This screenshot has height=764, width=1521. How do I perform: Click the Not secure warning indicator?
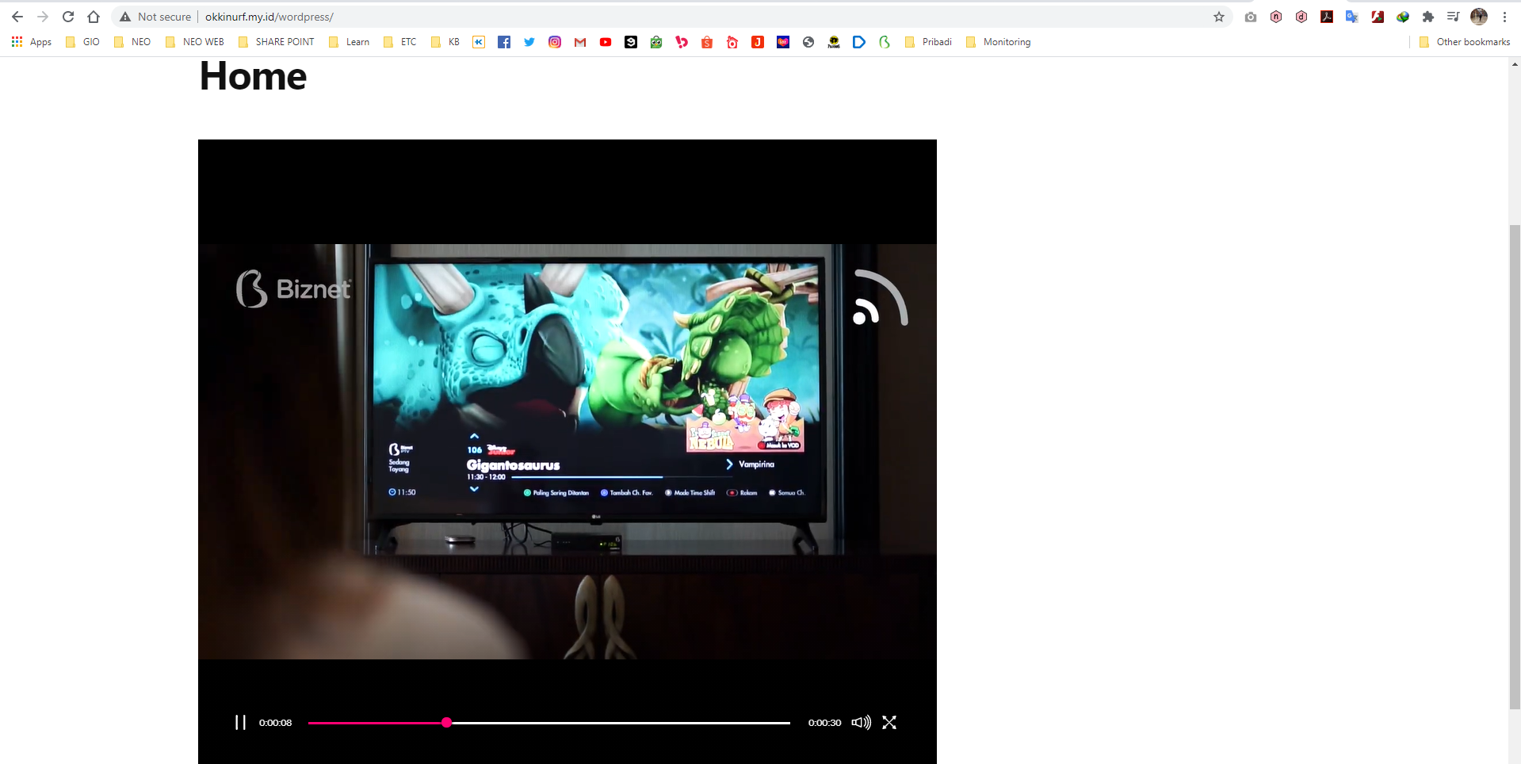point(155,17)
